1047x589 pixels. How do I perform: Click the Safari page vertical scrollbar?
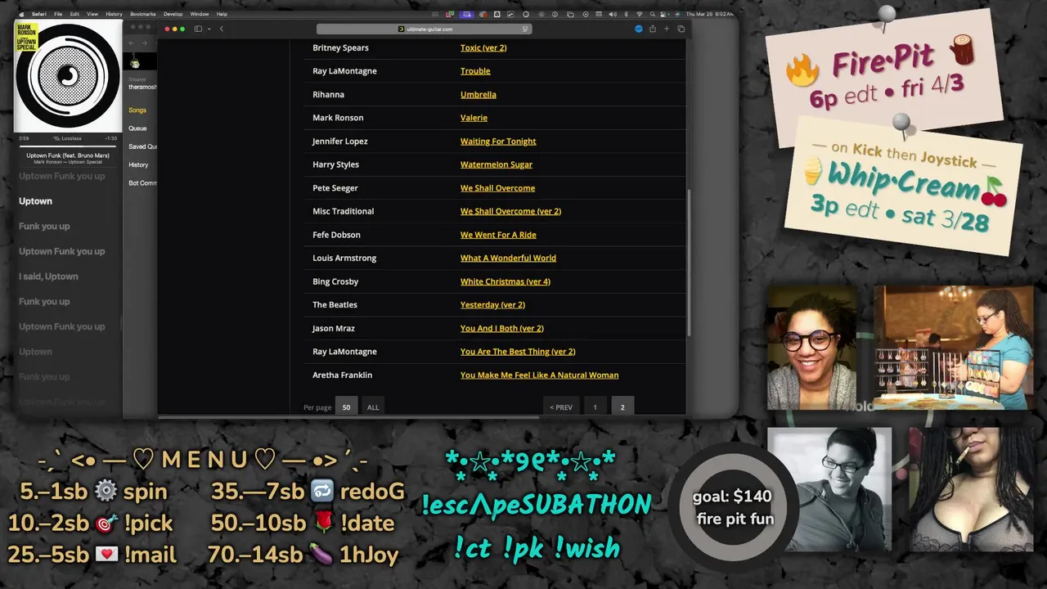(689, 262)
